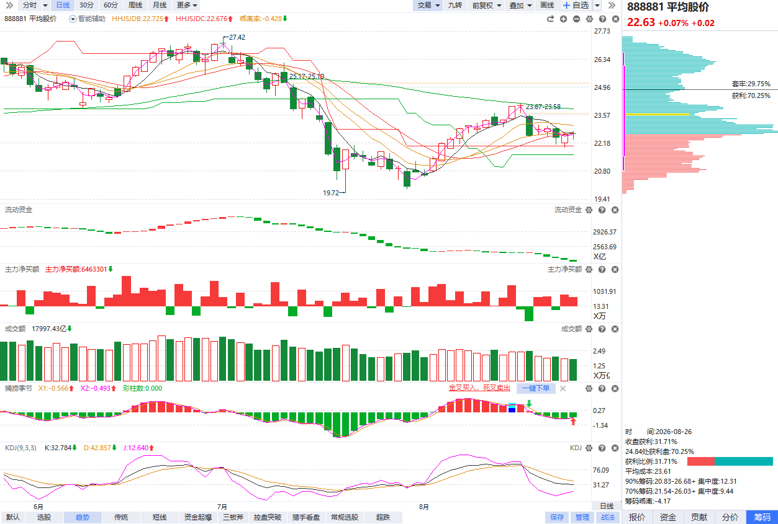Open the gear settings for the 主力净买额 panel
This screenshot has height=524, width=778.
tap(589, 269)
